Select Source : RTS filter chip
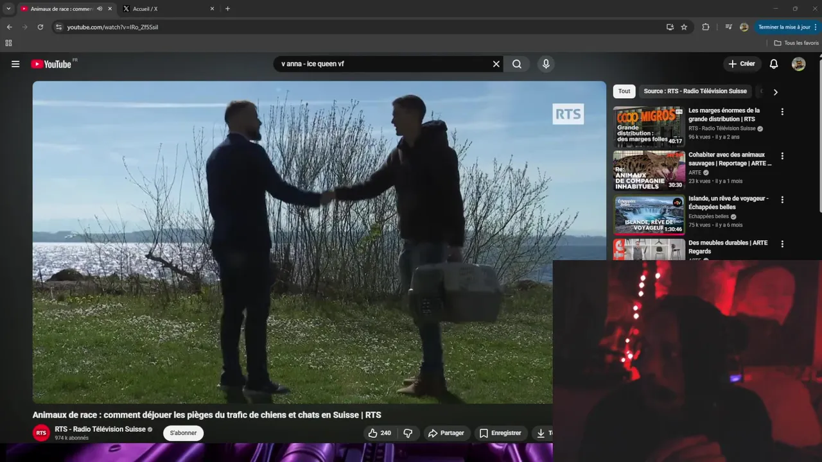Image resolution: width=822 pixels, height=462 pixels. coord(695,92)
